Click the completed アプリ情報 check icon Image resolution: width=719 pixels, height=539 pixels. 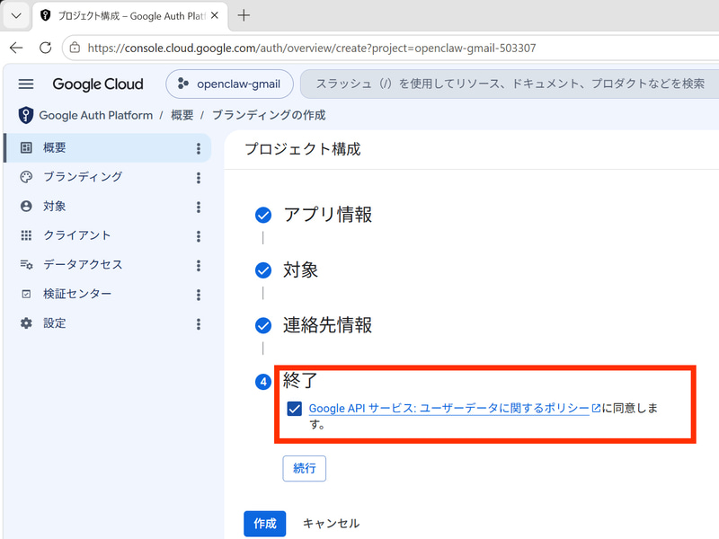click(x=263, y=215)
